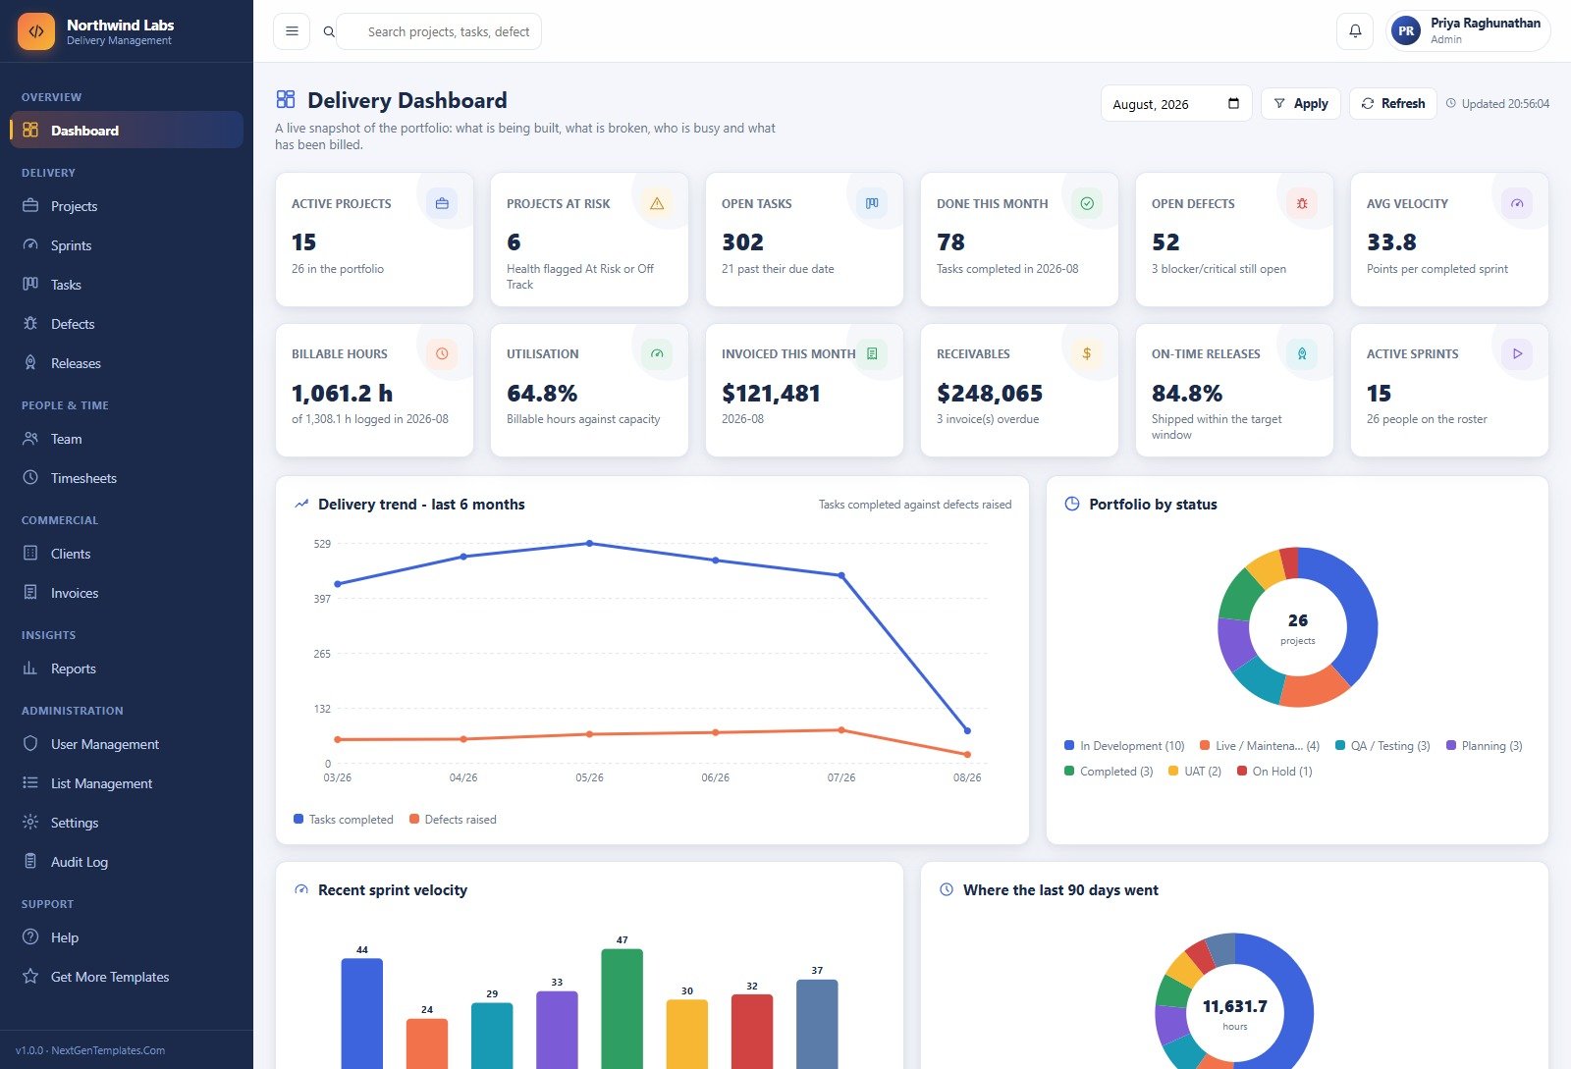This screenshot has width=1571, height=1069.
Task: Click the gauge icon on Avg Velocity card
Action: [x=1517, y=203]
